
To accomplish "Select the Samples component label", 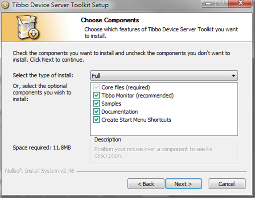I will pyautogui.click(x=111, y=104).
